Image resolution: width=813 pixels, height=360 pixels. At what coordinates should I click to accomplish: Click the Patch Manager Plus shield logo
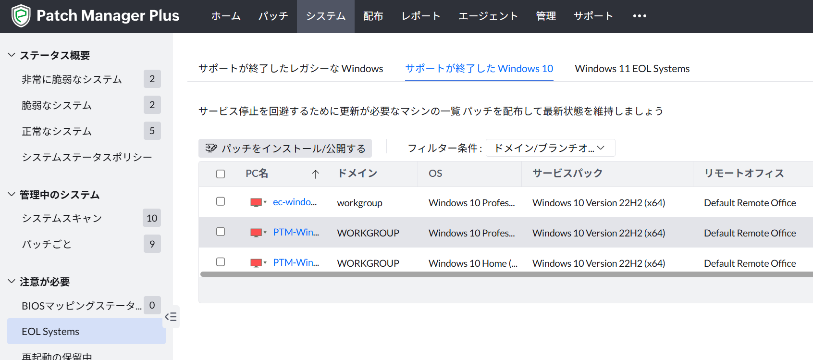[x=21, y=16]
